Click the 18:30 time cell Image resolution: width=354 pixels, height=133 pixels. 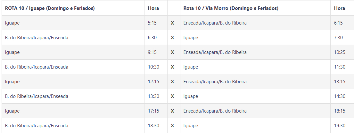click(x=153, y=126)
